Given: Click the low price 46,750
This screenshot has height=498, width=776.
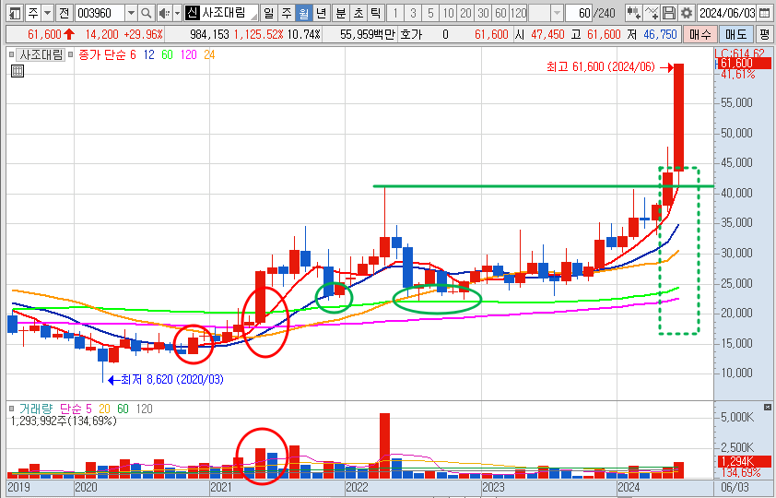Looking at the screenshot, I should coord(660,34).
